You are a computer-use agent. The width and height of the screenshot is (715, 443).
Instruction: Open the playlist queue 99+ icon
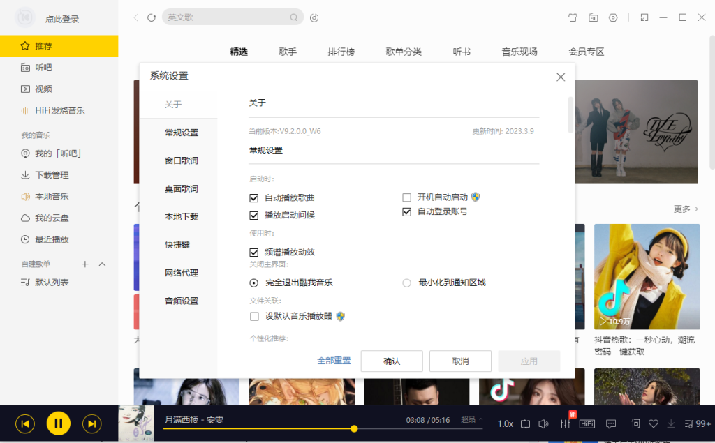(x=698, y=424)
